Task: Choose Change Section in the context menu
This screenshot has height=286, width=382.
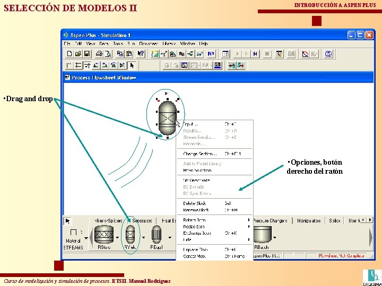Action: [215, 154]
